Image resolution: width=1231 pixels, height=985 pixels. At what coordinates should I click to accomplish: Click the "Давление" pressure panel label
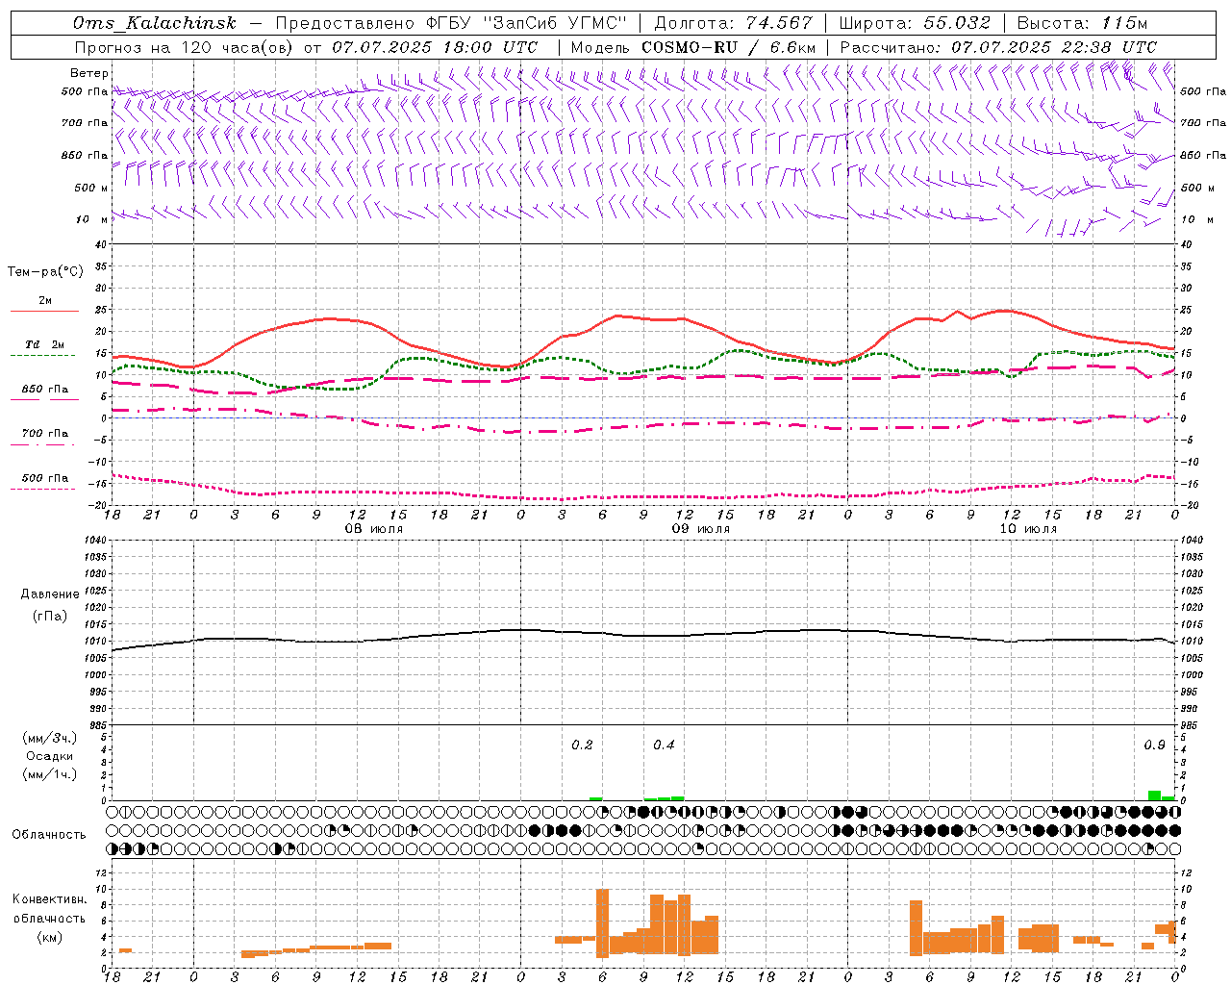click(49, 594)
